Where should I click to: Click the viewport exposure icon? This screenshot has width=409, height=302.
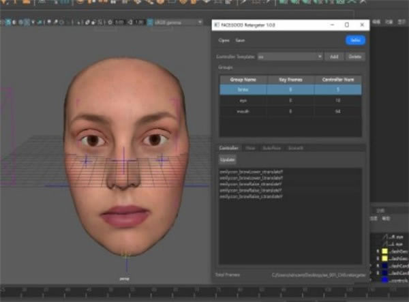click(110, 22)
